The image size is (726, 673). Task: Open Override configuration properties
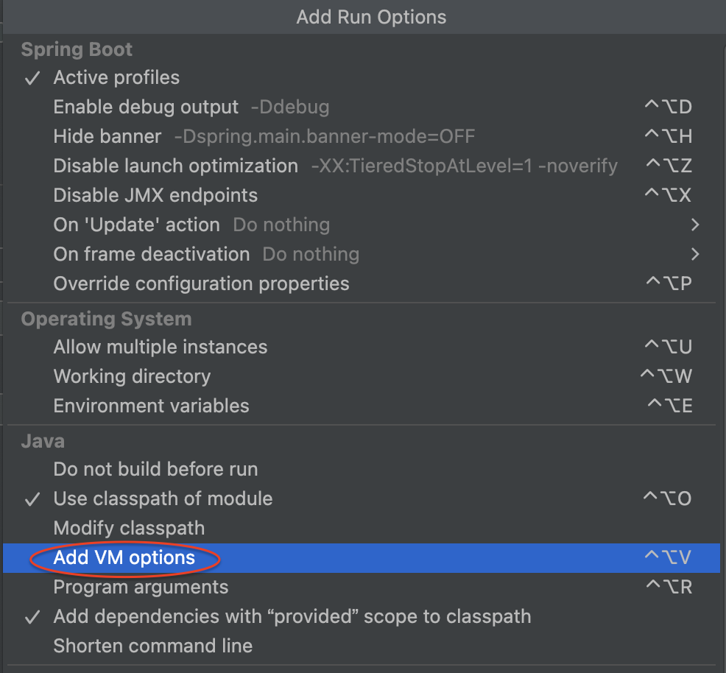(201, 283)
